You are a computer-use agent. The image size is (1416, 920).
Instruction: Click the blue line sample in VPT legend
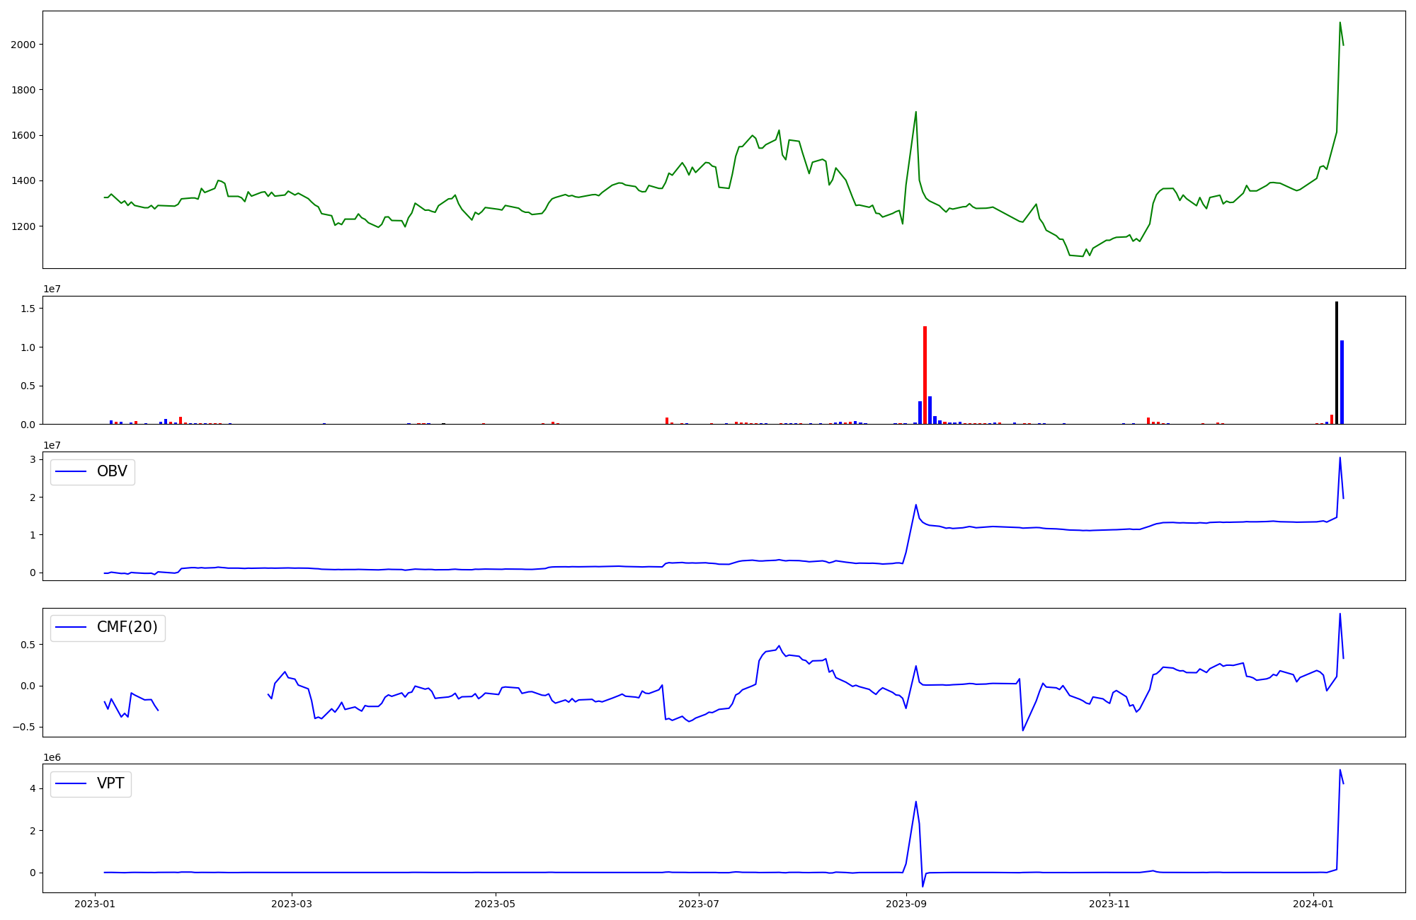pos(71,784)
